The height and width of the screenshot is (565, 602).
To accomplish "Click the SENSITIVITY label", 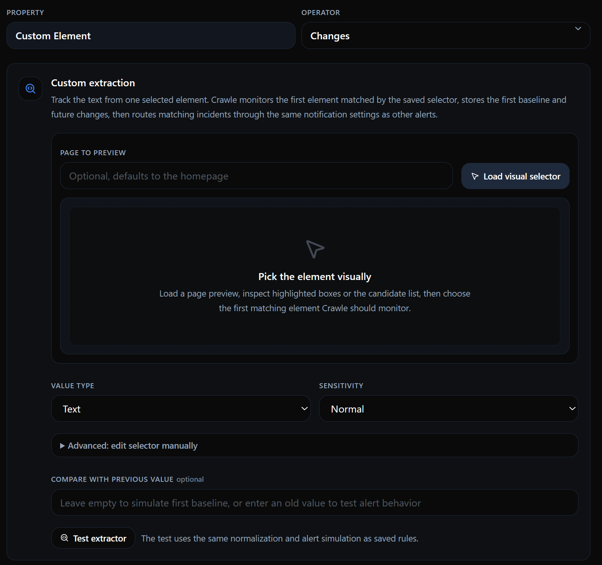I will [x=341, y=386].
